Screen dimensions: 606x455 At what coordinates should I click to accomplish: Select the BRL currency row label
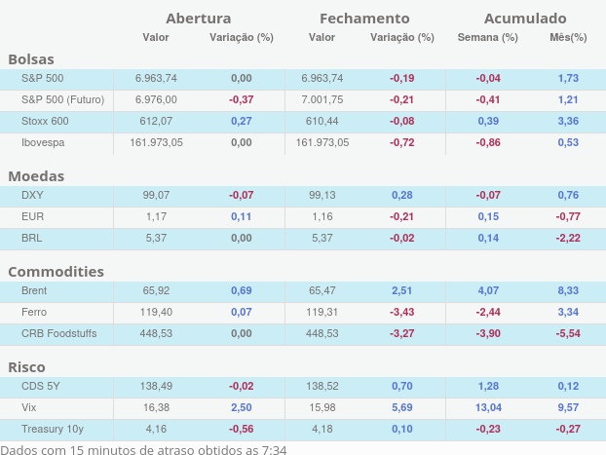(32, 238)
